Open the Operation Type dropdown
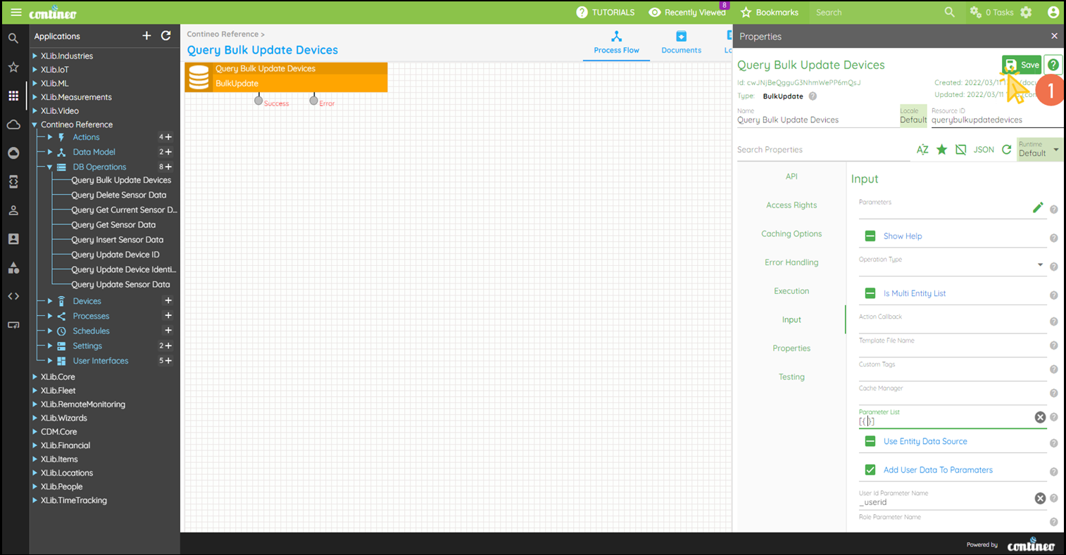This screenshot has height=555, width=1066. point(1040,265)
